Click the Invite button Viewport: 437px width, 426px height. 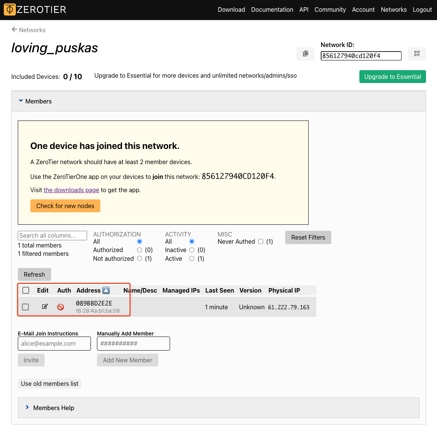click(x=31, y=360)
